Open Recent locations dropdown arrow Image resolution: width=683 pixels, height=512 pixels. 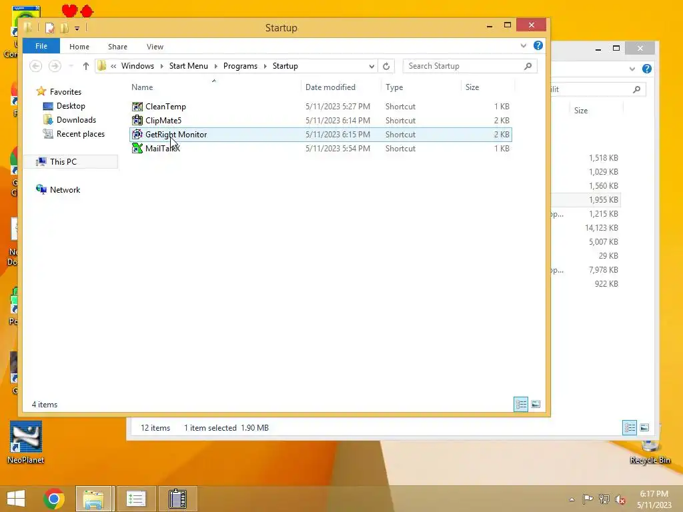tap(71, 66)
